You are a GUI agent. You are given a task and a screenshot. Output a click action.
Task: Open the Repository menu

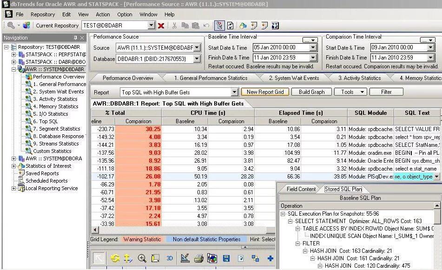pyautogui.click(x=43, y=14)
